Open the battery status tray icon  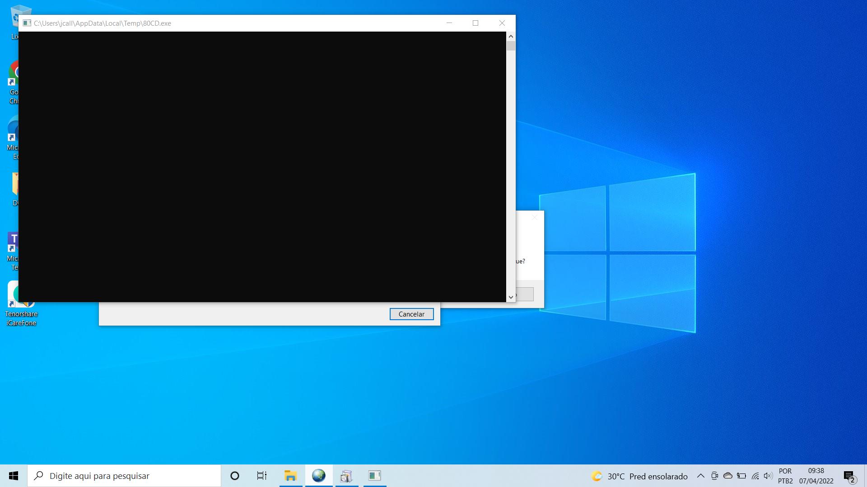[x=741, y=476]
